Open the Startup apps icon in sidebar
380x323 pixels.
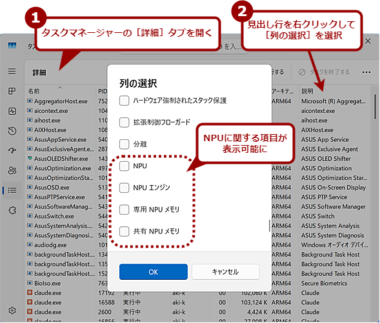pyautogui.click(x=12, y=151)
